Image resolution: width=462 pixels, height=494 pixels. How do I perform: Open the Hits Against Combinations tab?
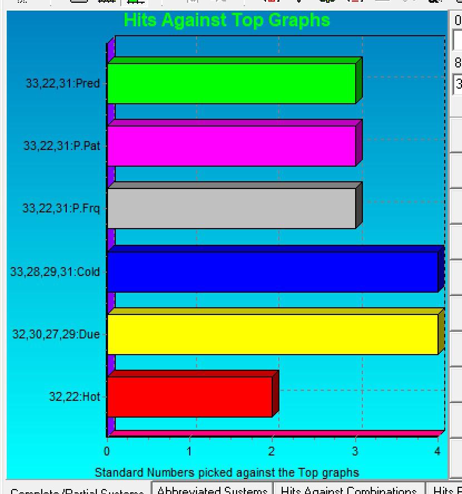click(348, 490)
